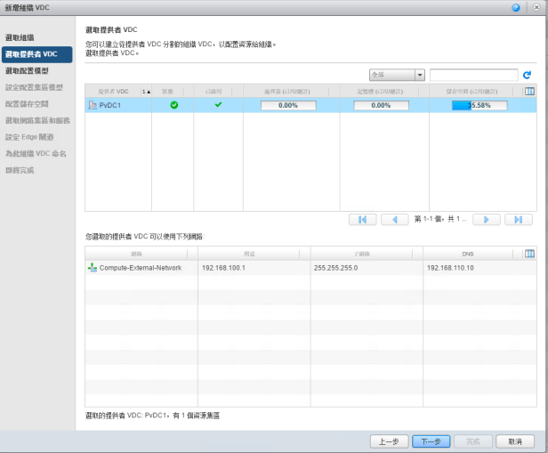This screenshot has width=548, height=453.
Task: Click the refresh icon beside search box
Action: (x=527, y=76)
